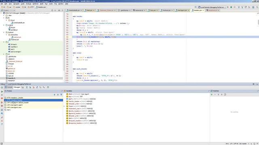
Task: Click the HTTP breadcrumb in navigation bar
Action: pos(31,7)
